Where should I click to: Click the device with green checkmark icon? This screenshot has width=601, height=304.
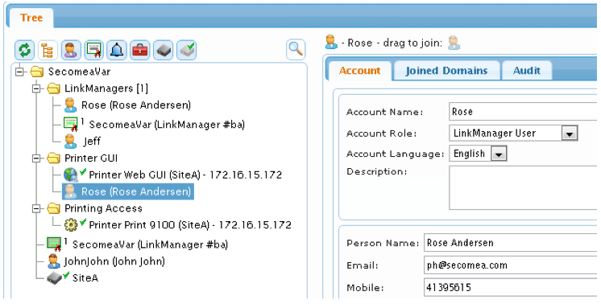186,50
